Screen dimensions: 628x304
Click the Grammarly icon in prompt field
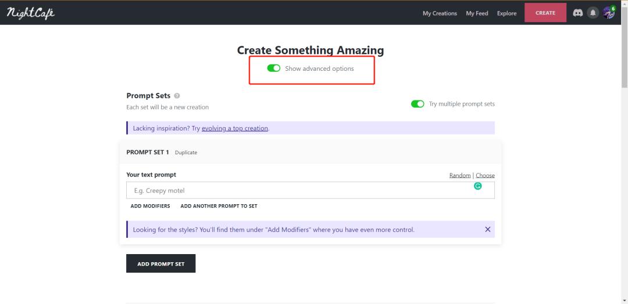point(478,186)
